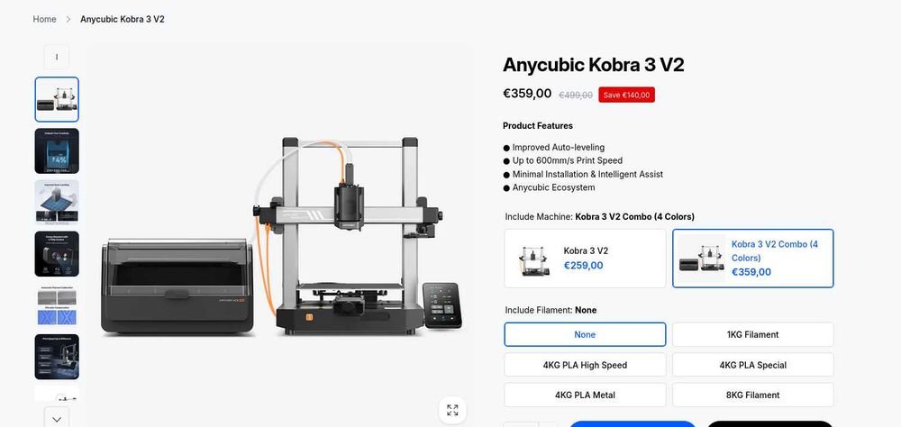This screenshot has width=901, height=427.
Task: Select the 4KG PLA Metal option
Action: point(585,395)
